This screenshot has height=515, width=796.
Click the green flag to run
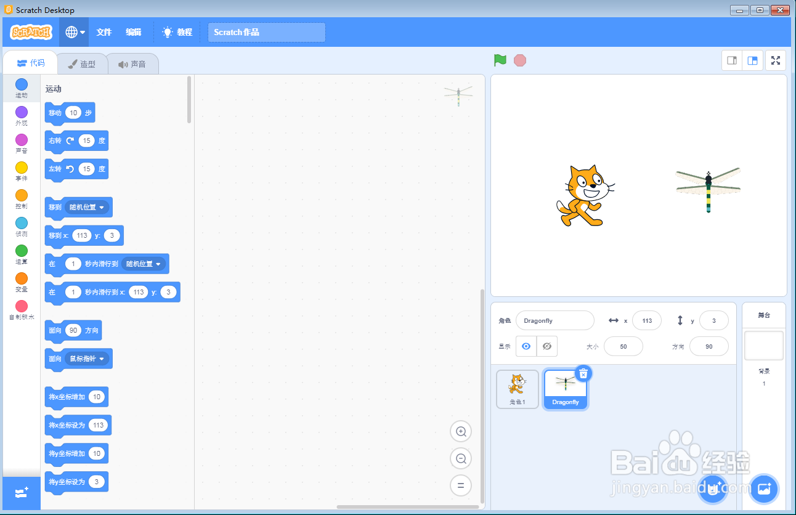coord(500,60)
